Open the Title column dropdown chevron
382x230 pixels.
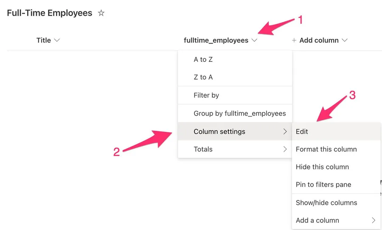point(57,41)
